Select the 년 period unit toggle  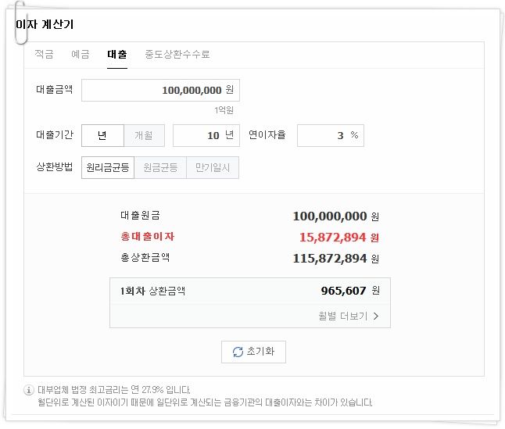[102, 135]
